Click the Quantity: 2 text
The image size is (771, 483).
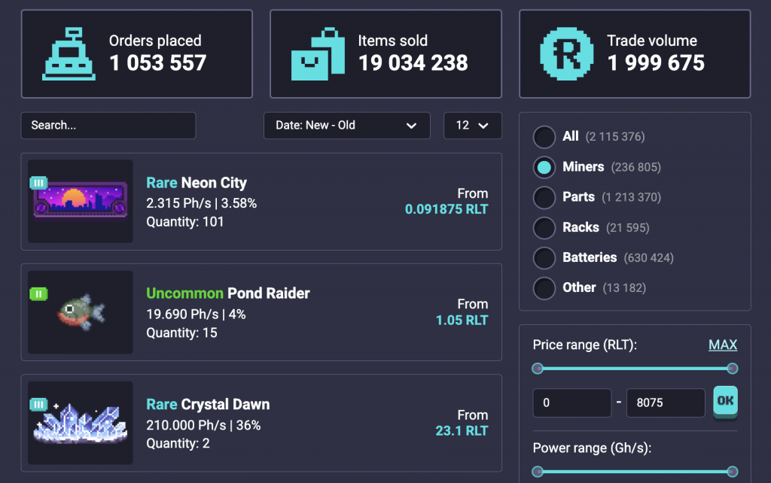tap(178, 444)
